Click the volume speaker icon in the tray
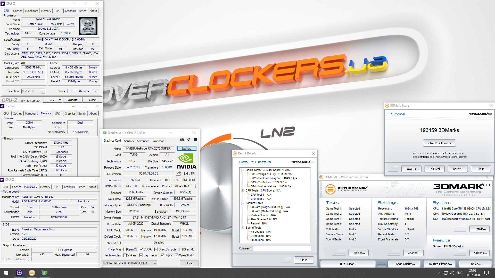This screenshot has width=495, height=278. 452,273
